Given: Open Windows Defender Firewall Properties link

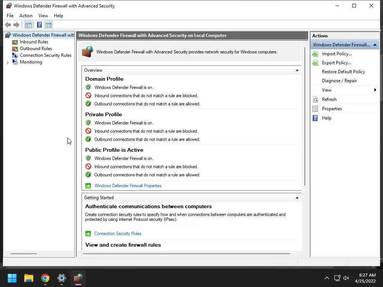Looking at the screenshot, I should 128,186.
